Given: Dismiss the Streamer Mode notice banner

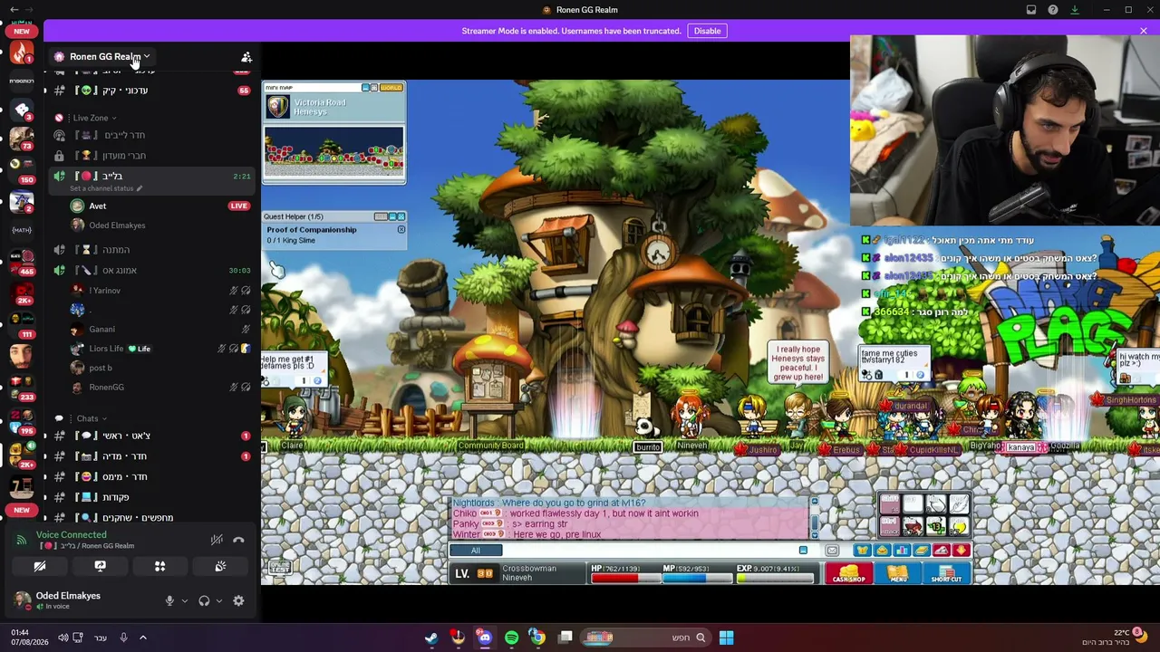Looking at the screenshot, I should pyautogui.click(x=1144, y=31).
